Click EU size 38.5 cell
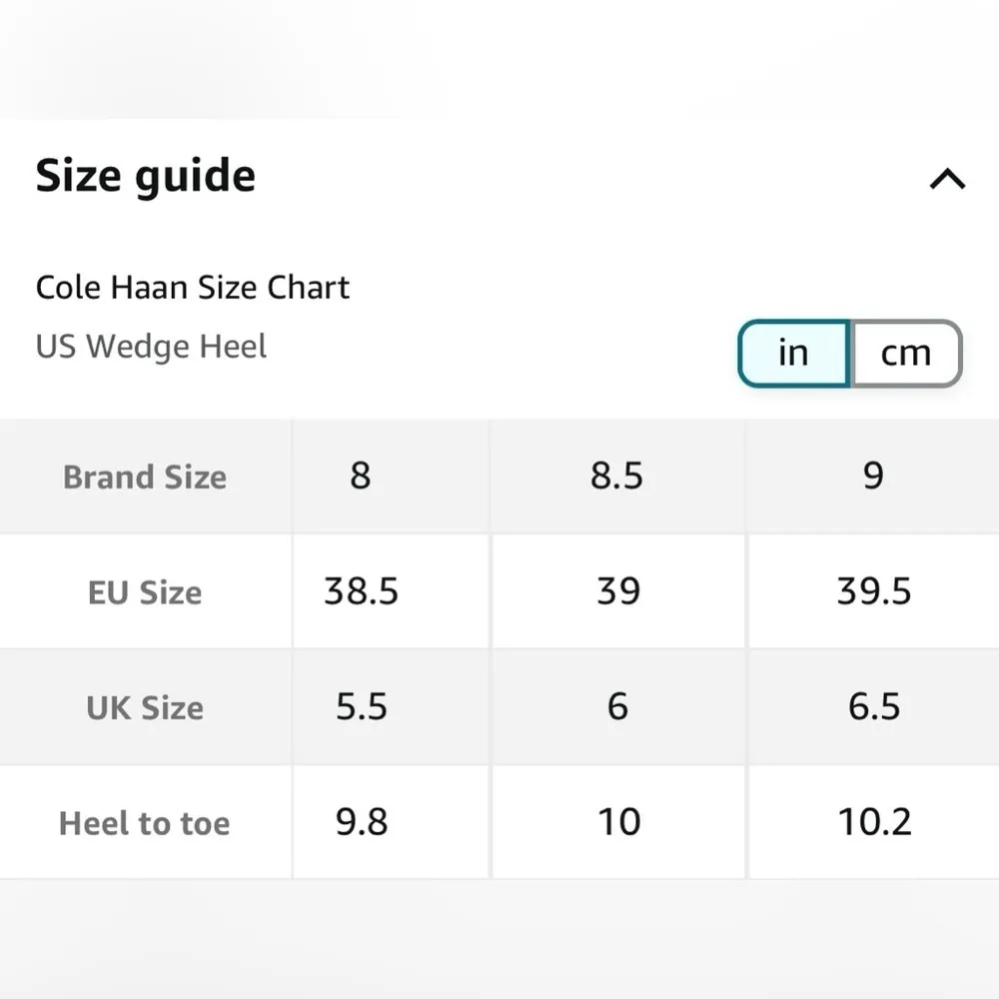 [x=361, y=591]
